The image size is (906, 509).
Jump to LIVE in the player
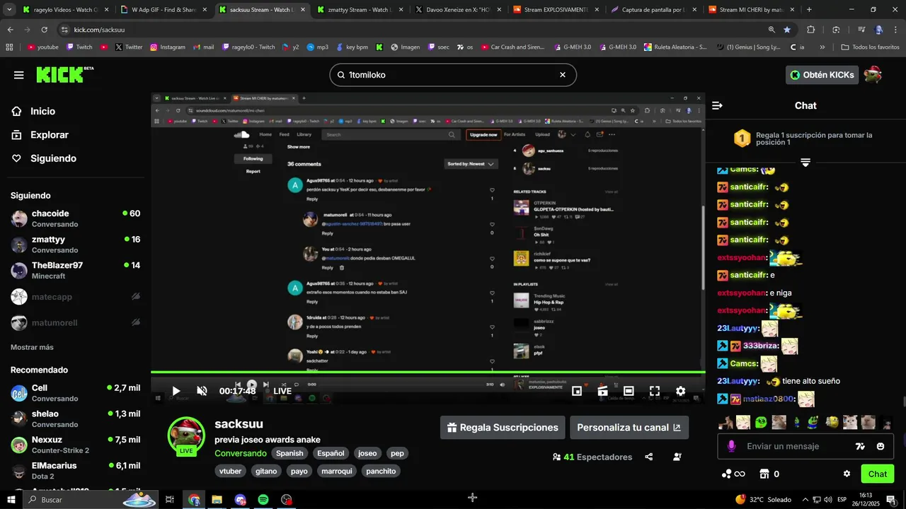282,391
